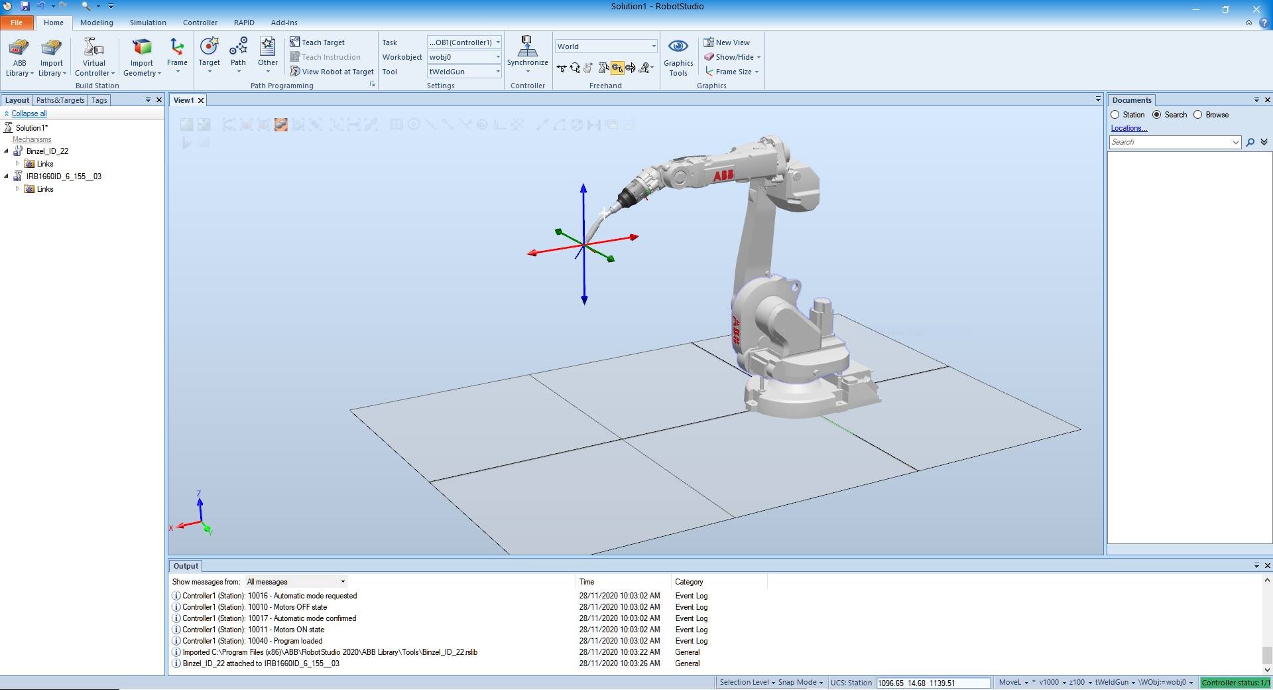Screen dimensions: 1273x690
Task: Select the Multi-Robot Jog tool
Action: pos(645,68)
